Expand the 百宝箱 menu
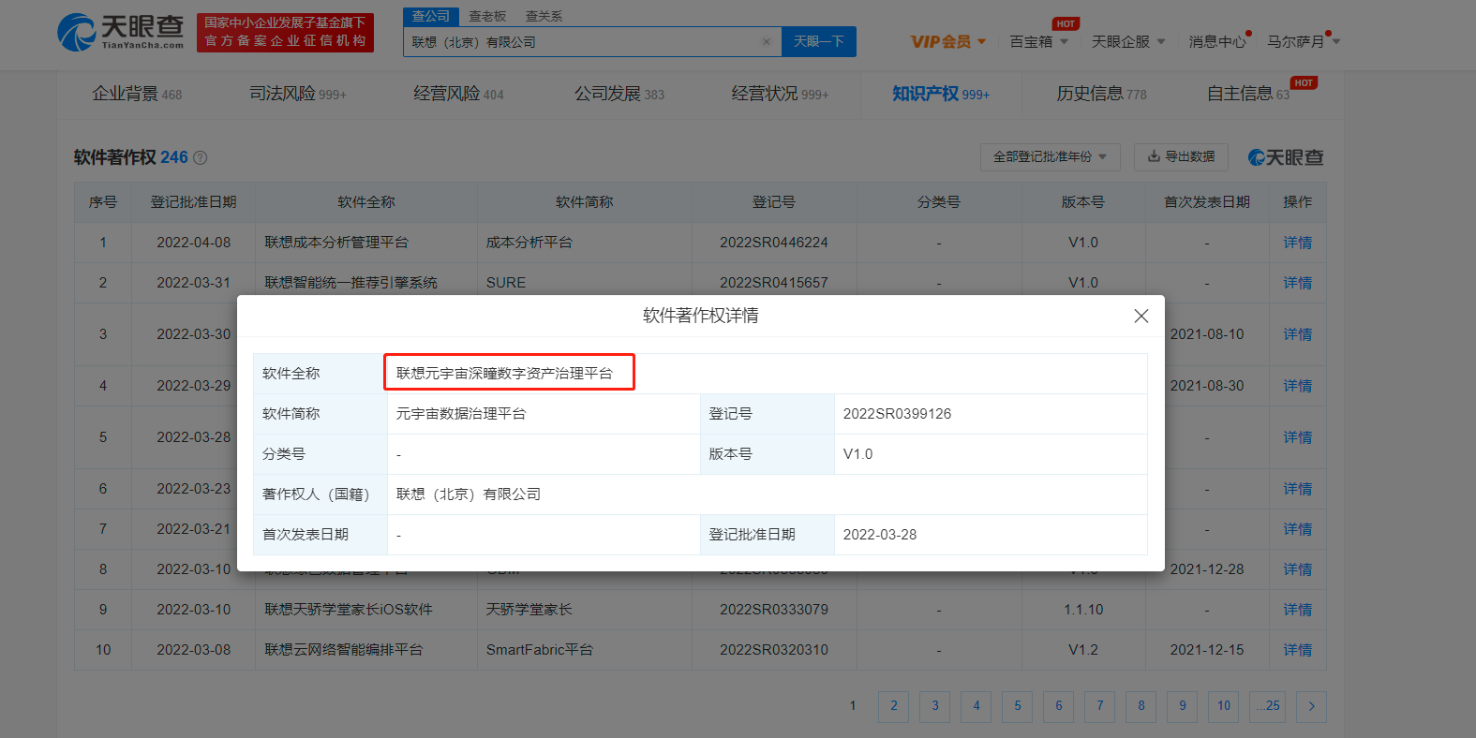The image size is (1476, 738). (1038, 41)
